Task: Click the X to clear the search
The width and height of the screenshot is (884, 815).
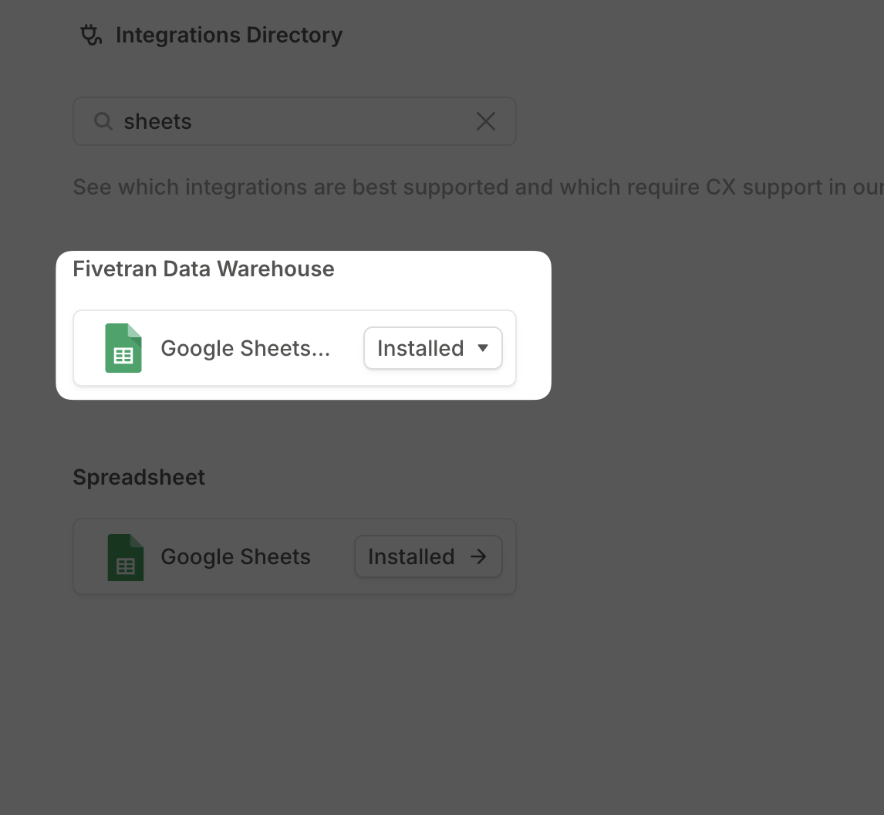Action: coord(486,121)
